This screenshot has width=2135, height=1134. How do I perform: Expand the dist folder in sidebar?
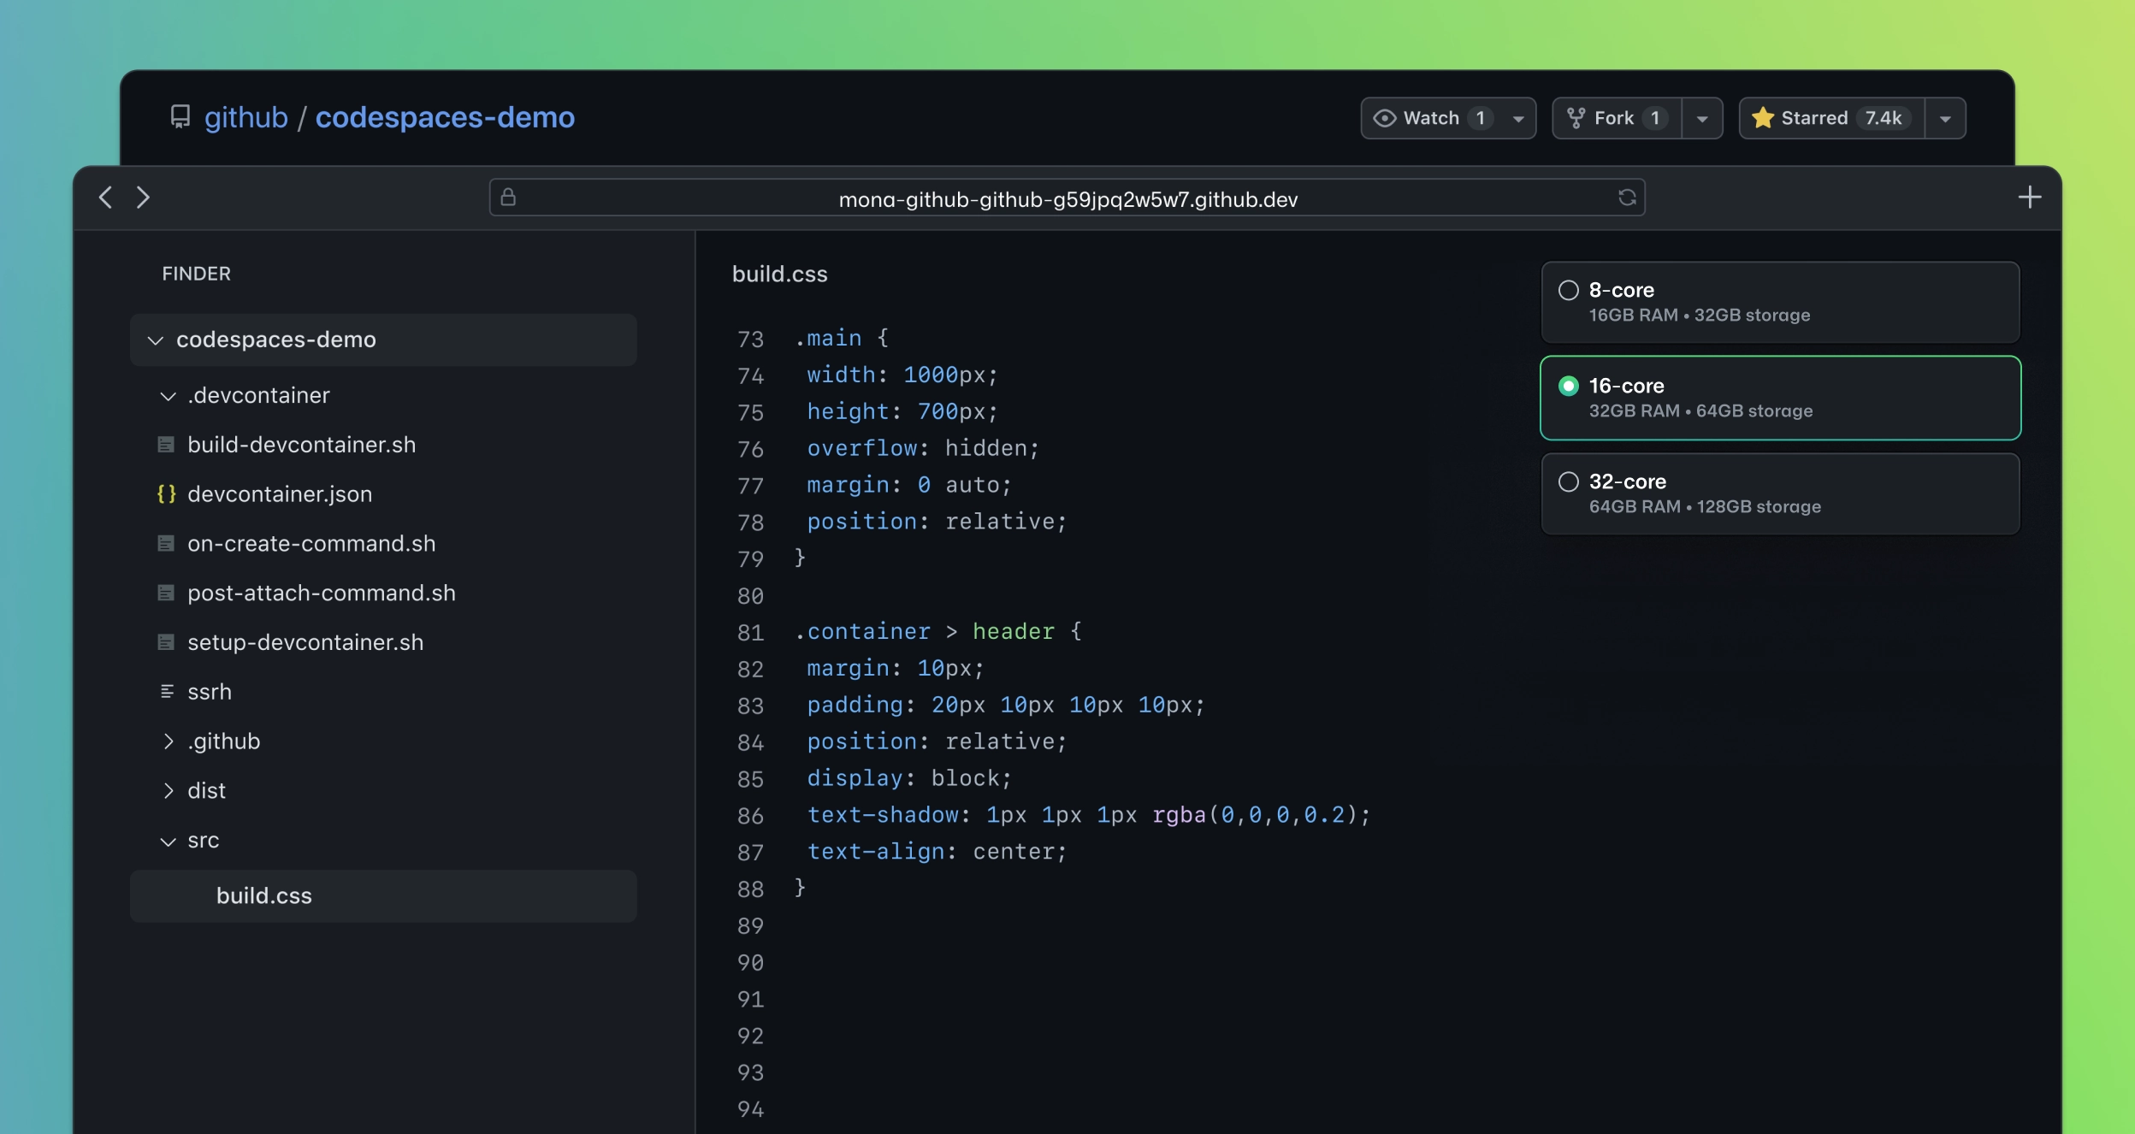[168, 791]
